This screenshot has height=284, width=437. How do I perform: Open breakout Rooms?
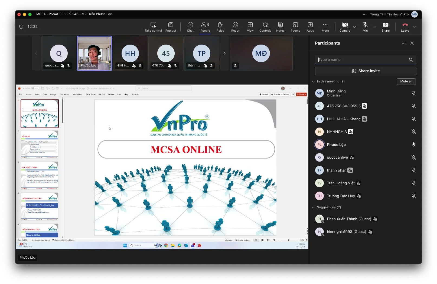(x=295, y=27)
